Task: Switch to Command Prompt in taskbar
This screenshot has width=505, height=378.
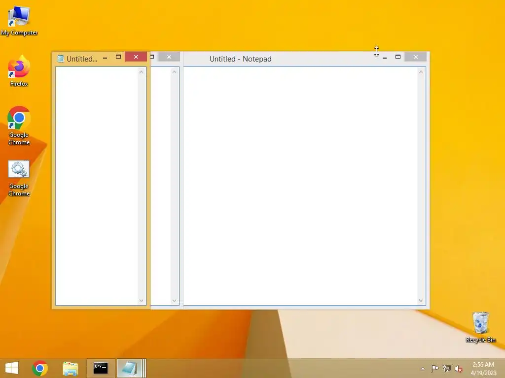Action: coord(101,368)
